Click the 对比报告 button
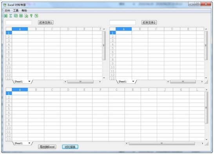 click(70, 147)
